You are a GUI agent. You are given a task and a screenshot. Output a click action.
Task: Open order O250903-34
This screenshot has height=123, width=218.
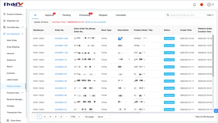pos(61,102)
